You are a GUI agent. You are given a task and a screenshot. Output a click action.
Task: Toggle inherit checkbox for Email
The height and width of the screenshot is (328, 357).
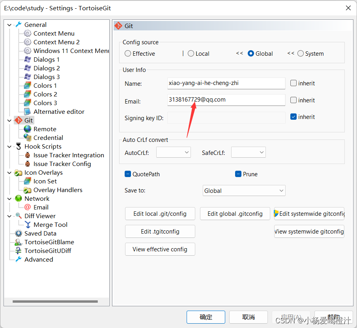293,100
